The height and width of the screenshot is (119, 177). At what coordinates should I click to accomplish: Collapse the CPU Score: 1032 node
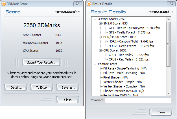pos(100,50)
